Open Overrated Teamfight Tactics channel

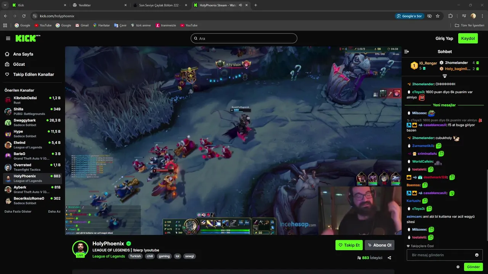pos(32,167)
